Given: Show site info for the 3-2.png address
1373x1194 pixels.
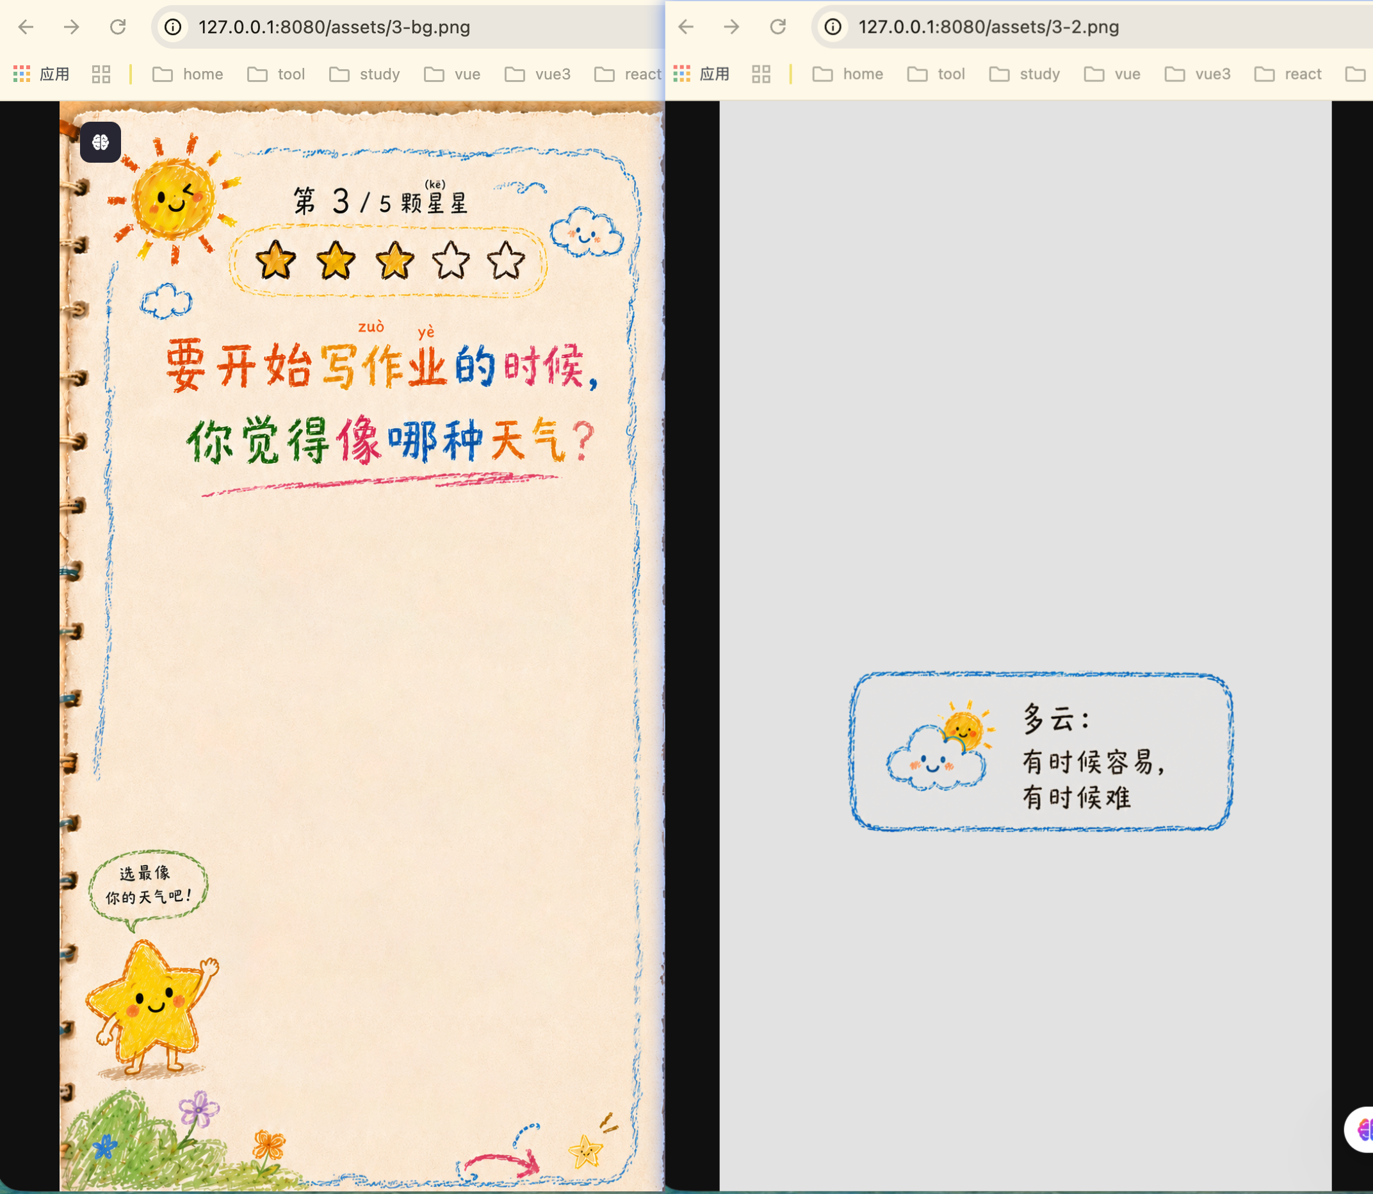Looking at the screenshot, I should tap(833, 27).
